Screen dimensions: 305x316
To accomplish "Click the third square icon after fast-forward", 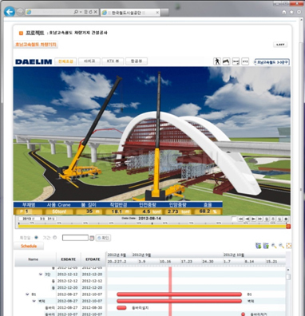I will [x=279, y=219].
